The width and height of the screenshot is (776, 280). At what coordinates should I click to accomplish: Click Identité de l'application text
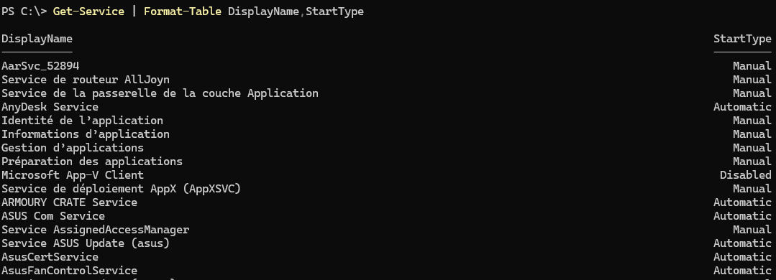82,121
